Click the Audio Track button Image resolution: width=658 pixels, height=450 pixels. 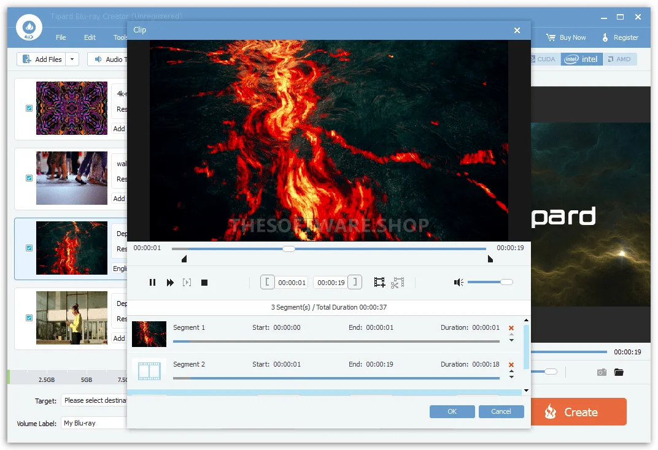(108, 59)
